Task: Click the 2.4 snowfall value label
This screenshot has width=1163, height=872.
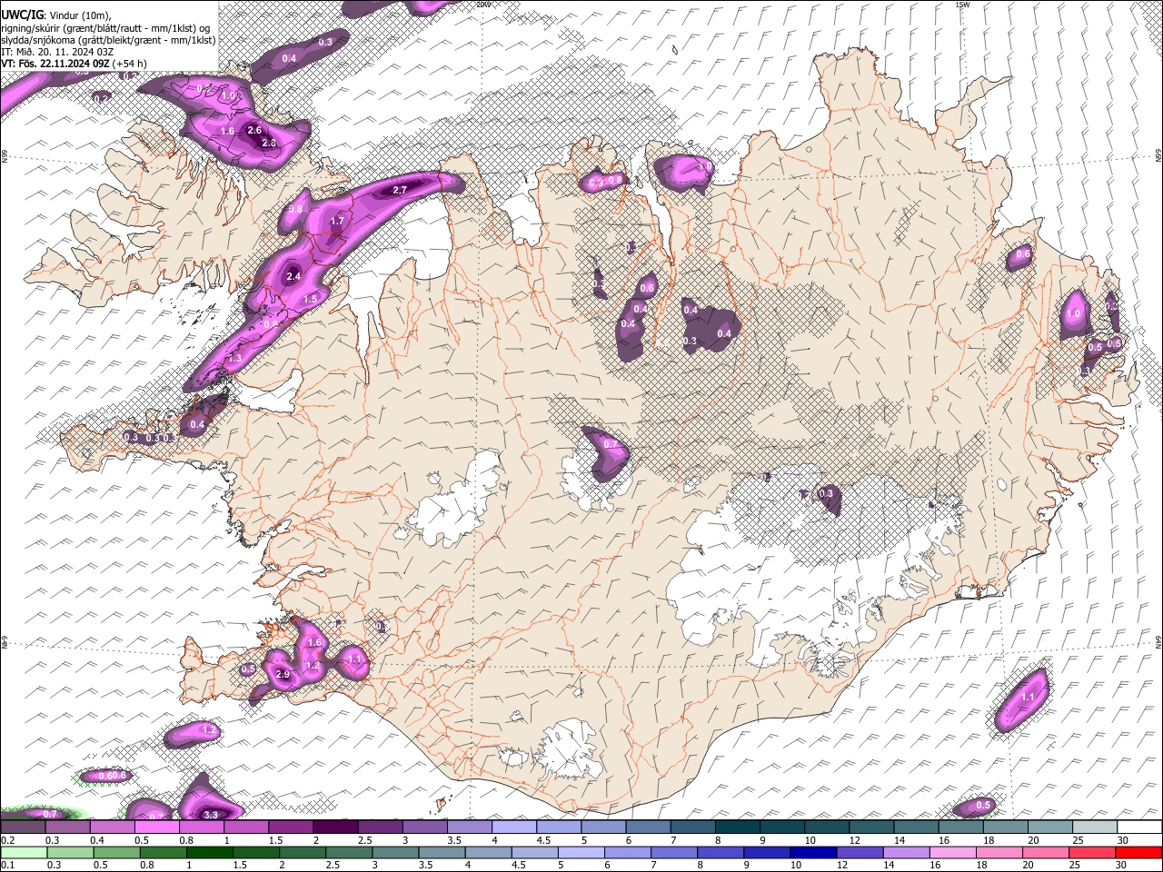Action: pos(293,276)
